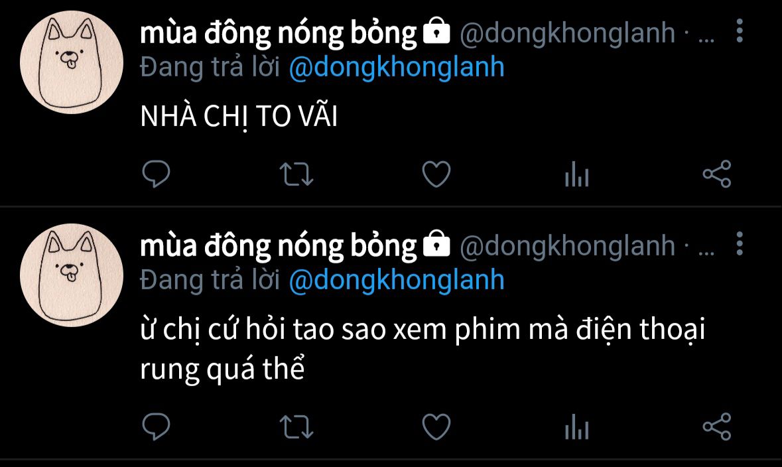Open "mùa đông nóng bỏng" profile name, first tweet
Screen dimensions: 782x467
coord(279,33)
